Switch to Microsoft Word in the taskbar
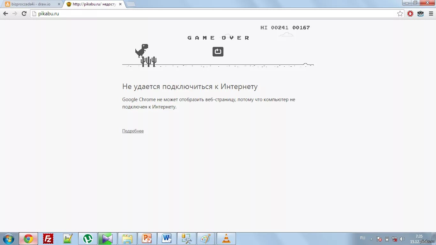Viewport: 436px width, 245px height. pyautogui.click(x=167, y=239)
